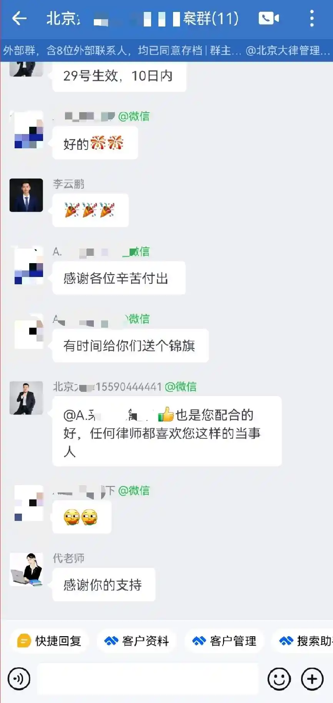This screenshot has height=703, width=333.
Task: Tap 李云鹏's profile avatar
Action: [x=26, y=195]
